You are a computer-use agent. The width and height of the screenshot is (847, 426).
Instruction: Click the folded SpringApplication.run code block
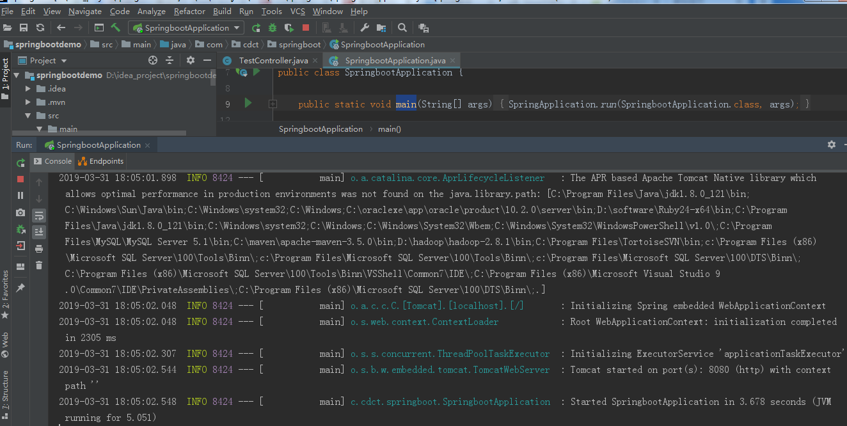point(654,104)
